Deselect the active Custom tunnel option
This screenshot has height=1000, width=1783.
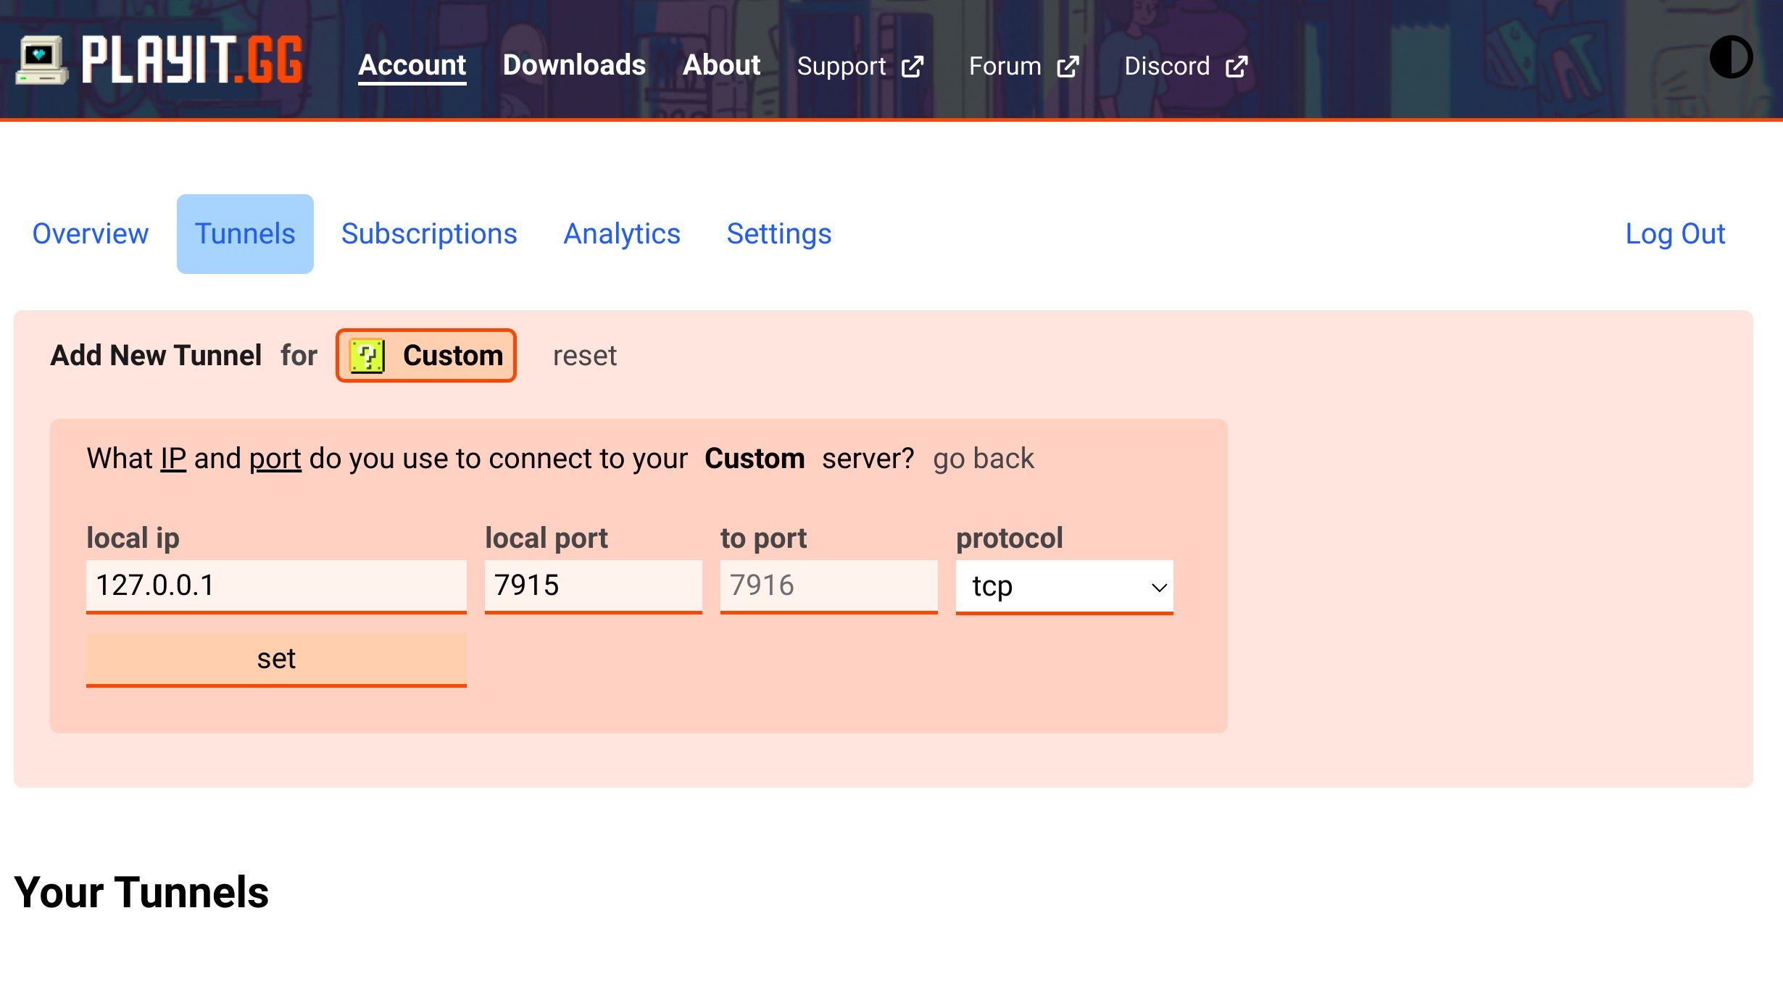coord(425,355)
